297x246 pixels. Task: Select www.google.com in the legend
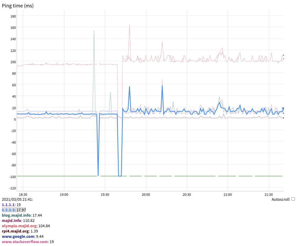18,236
